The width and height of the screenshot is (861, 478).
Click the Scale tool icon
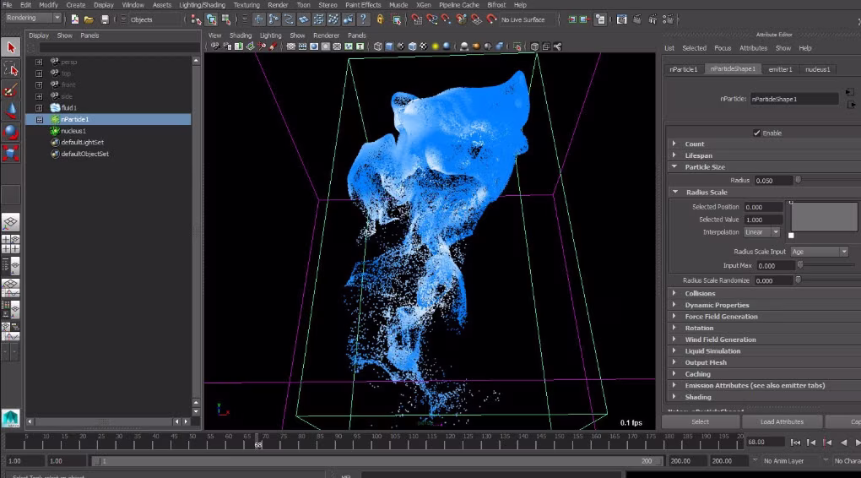(x=11, y=153)
